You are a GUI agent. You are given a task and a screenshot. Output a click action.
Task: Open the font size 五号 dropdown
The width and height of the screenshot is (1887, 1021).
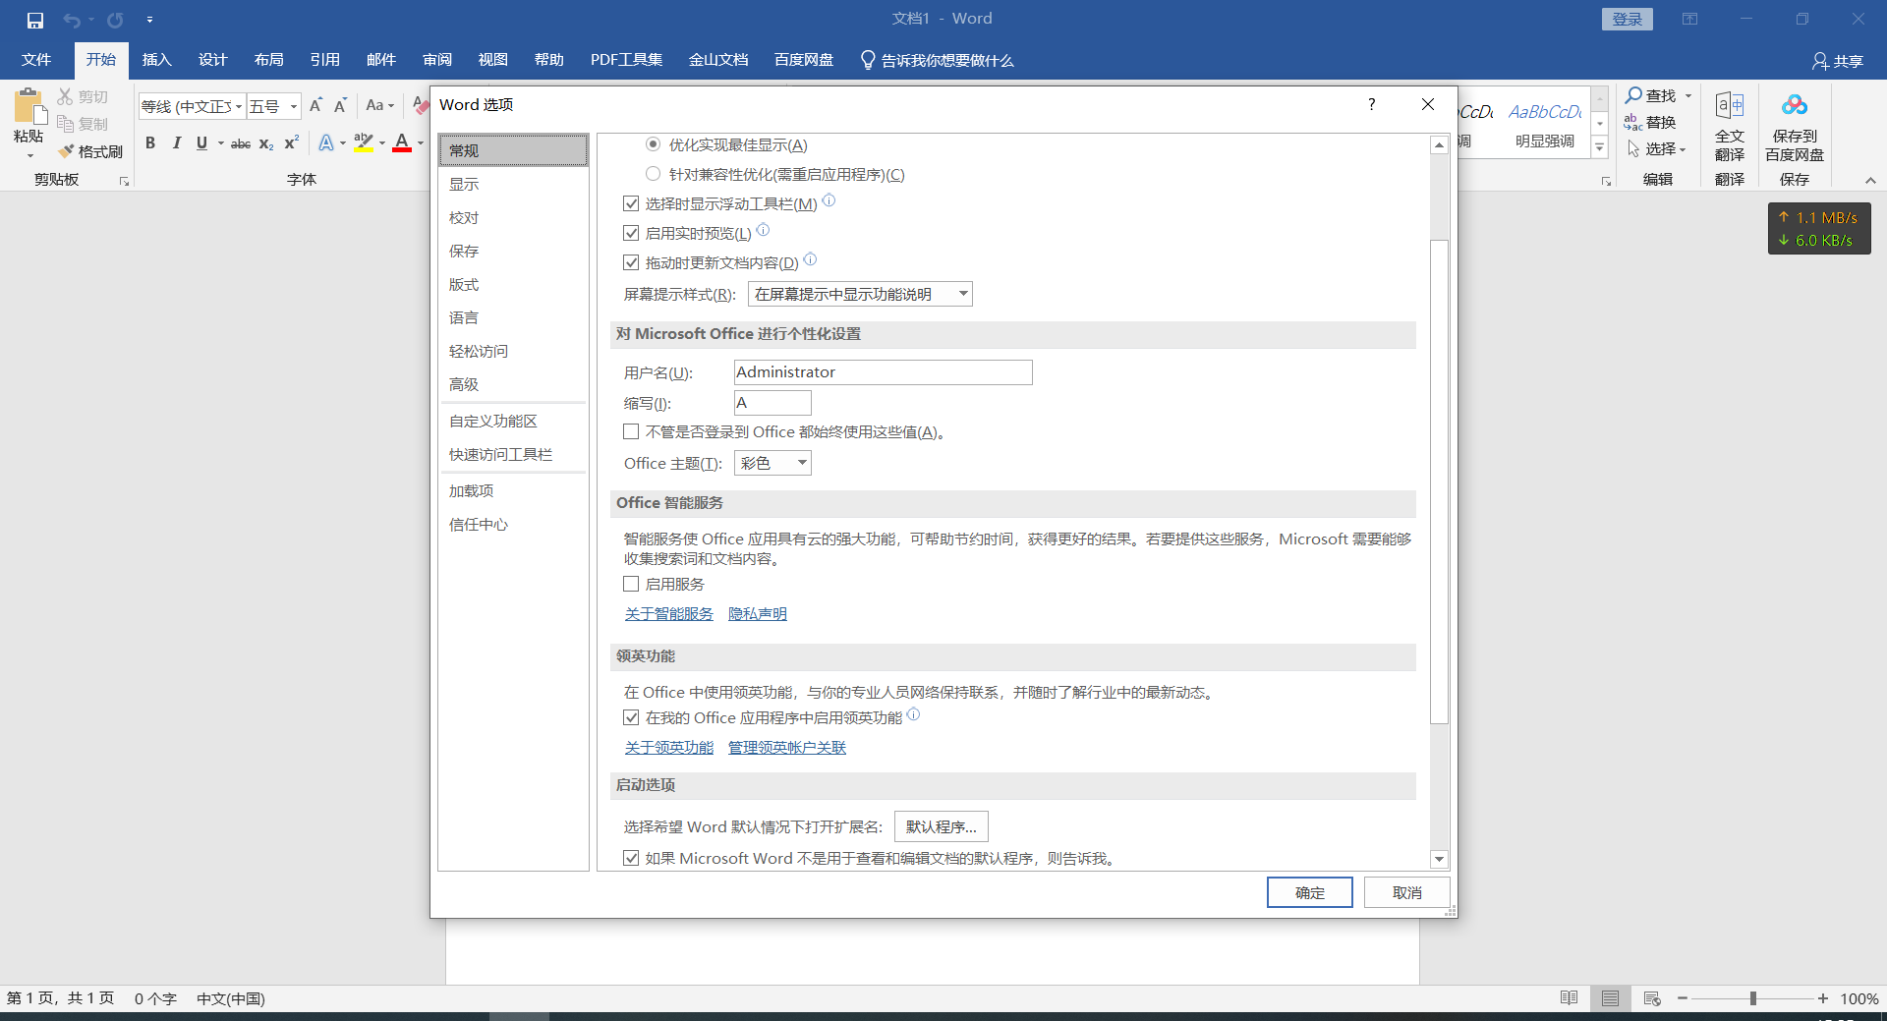pos(293,106)
